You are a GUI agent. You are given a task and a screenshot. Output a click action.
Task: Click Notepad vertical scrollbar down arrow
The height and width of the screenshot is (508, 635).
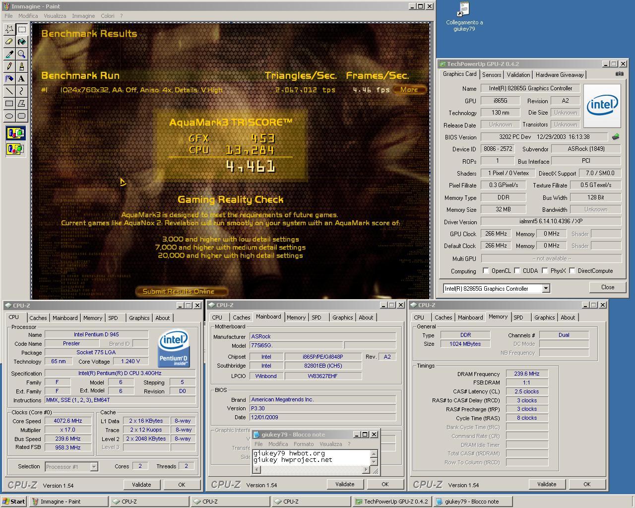coord(374,462)
